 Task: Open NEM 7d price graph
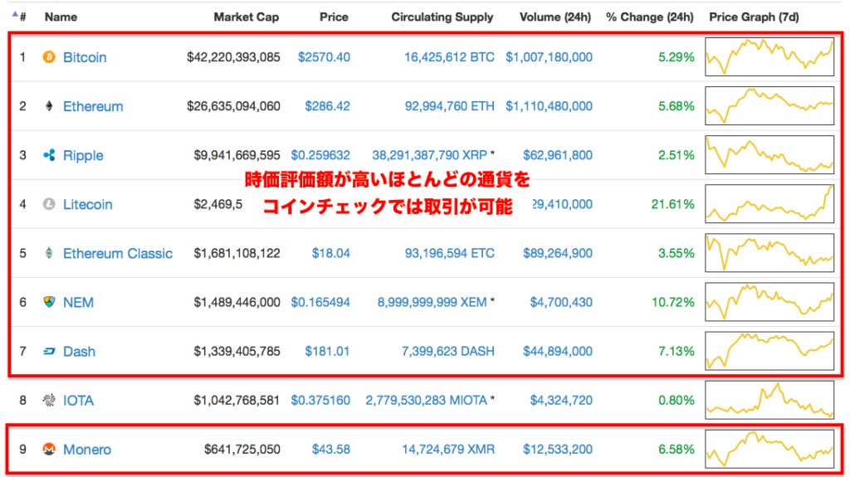769,302
